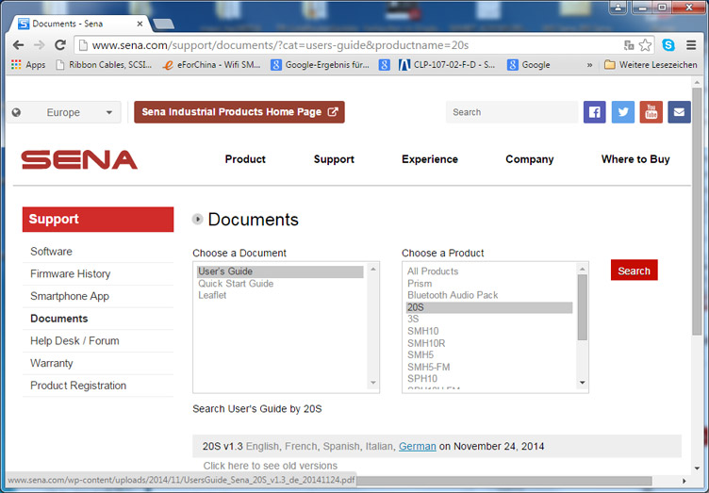The image size is (709, 493).
Task: Show more bookmarks with the chevron
Action: point(589,65)
